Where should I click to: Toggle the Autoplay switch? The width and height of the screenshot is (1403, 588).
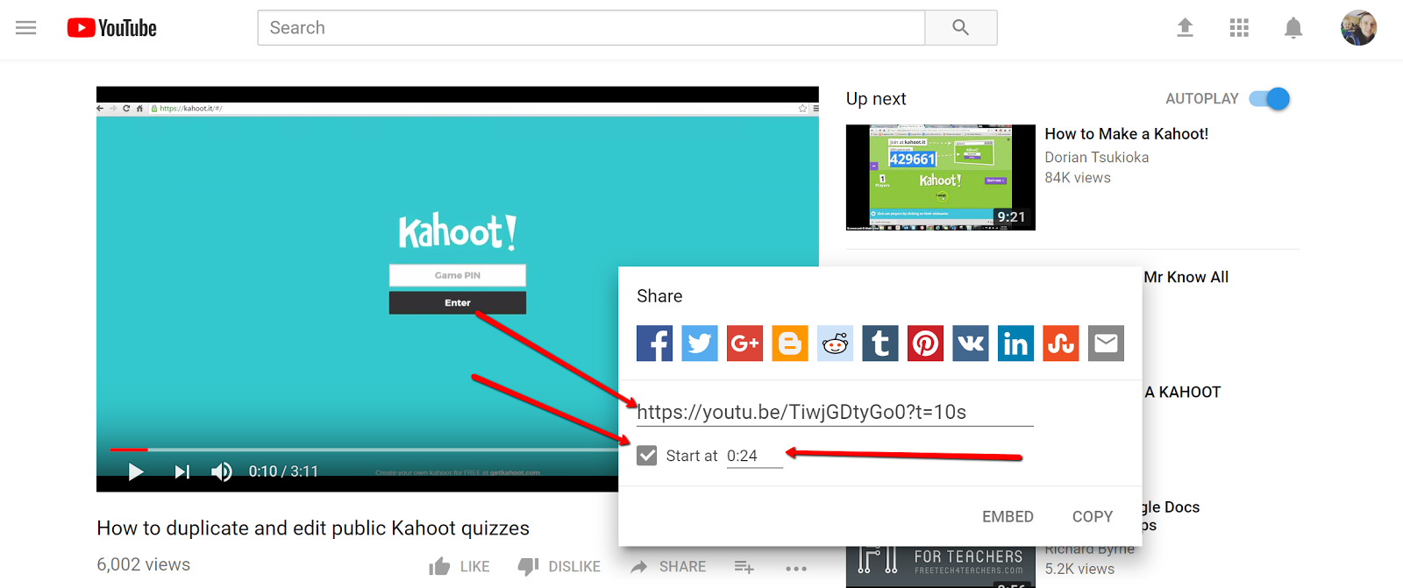[1271, 99]
